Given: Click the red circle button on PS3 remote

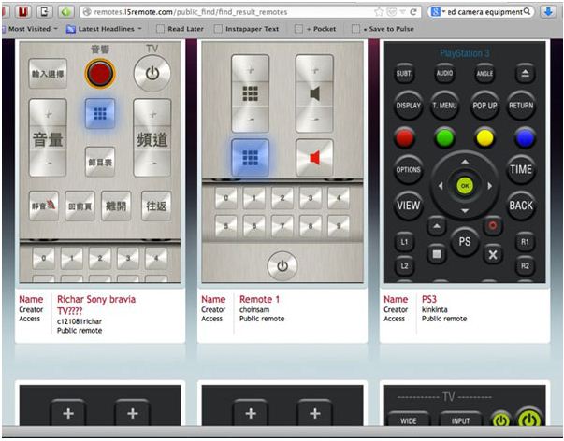Looking at the screenshot, I should (x=493, y=226).
